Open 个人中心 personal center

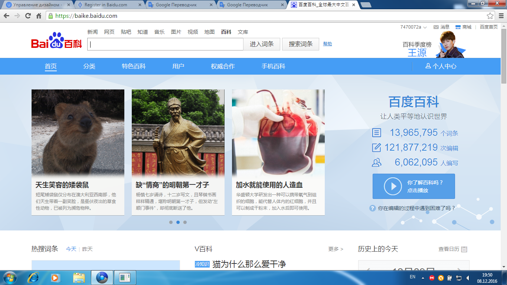(x=441, y=66)
